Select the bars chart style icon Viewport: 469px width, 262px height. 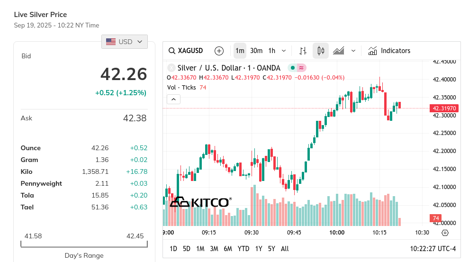[x=303, y=51]
